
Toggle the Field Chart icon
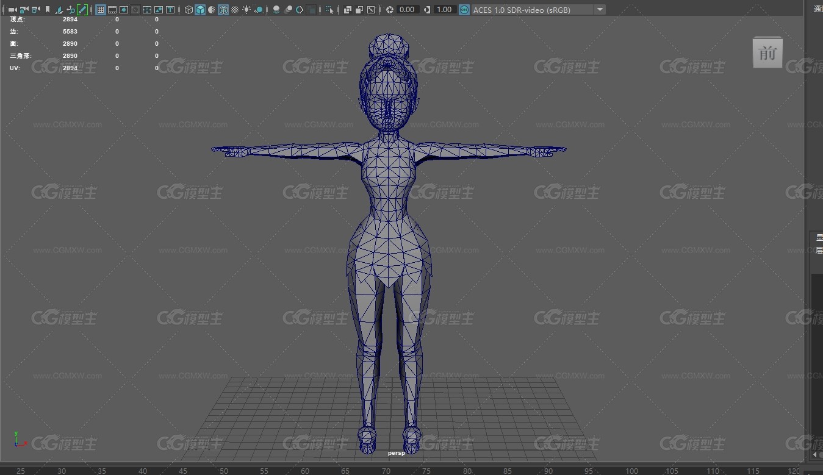pos(147,10)
